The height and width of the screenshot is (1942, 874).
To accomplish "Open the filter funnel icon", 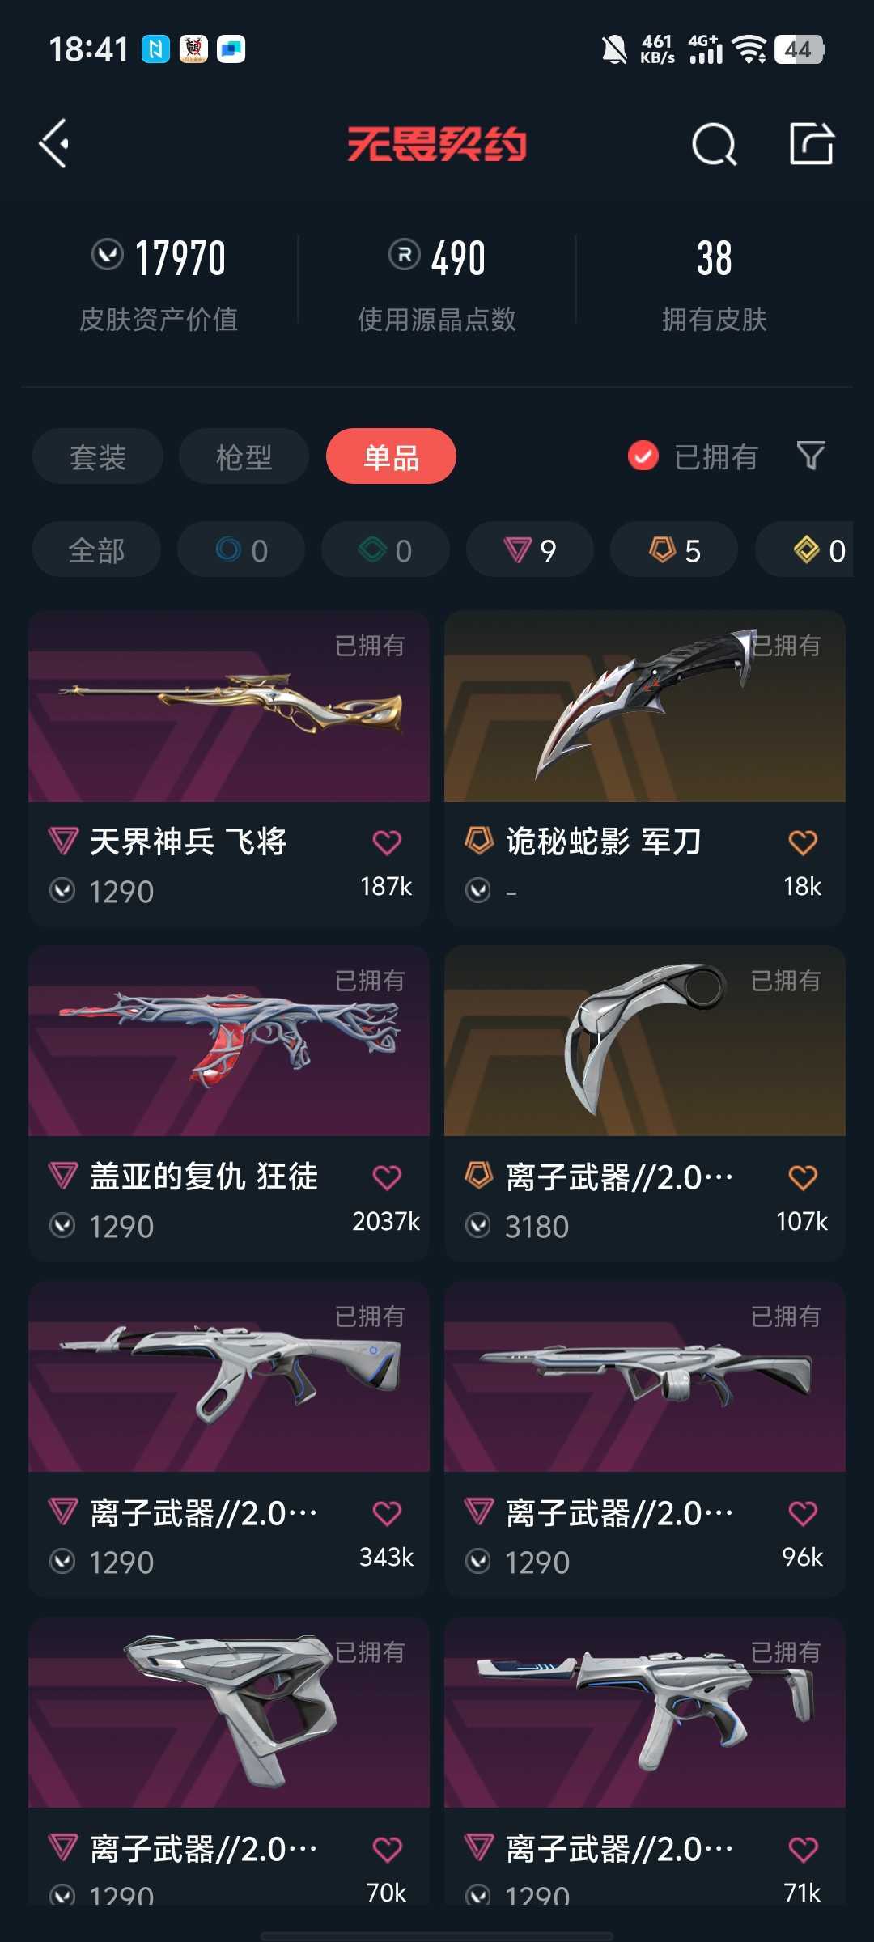I will click(810, 456).
